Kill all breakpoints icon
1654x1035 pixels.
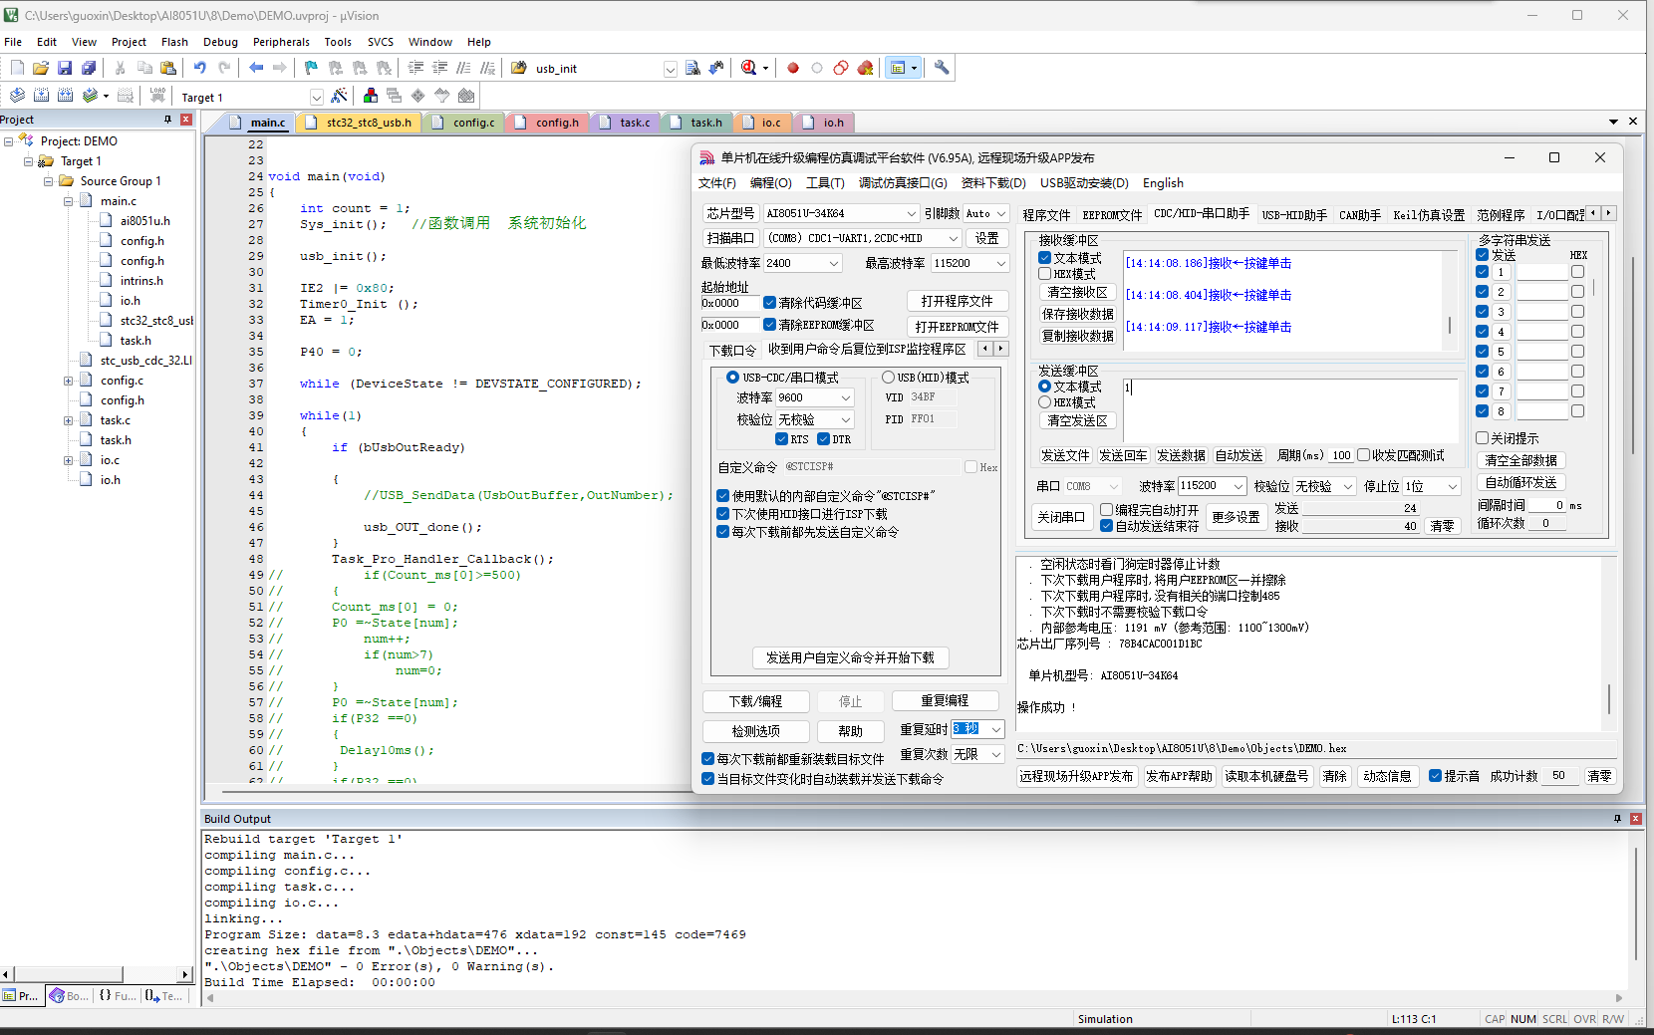[865, 68]
